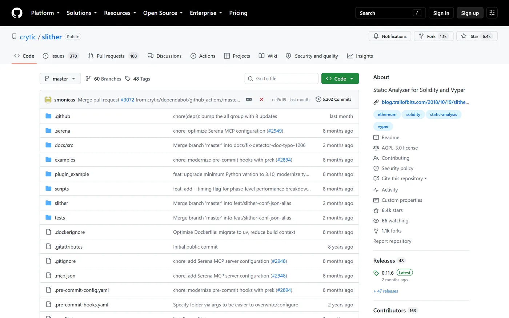The image size is (509, 318).
Task: Open the + 47 releases link
Action: pos(386,291)
